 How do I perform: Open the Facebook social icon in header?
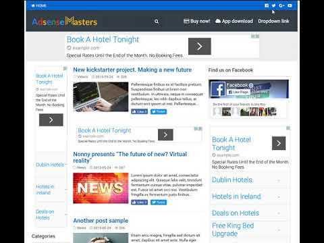pos(267,5)
